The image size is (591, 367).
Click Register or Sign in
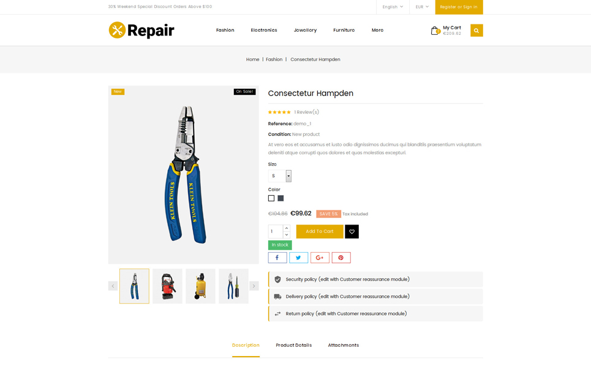[x=459, y=7]
